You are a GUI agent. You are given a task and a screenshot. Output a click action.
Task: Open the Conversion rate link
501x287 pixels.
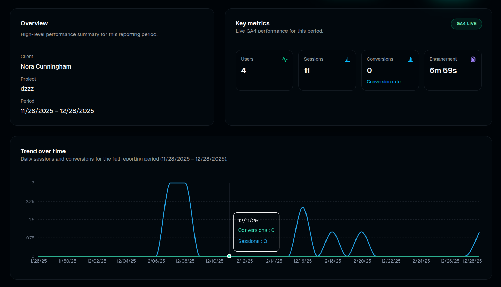click(383, 82)
